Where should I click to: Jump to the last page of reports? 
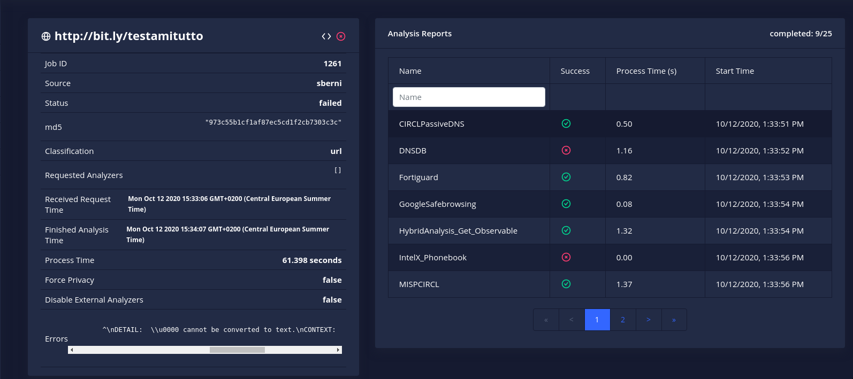tap(674, 320)
